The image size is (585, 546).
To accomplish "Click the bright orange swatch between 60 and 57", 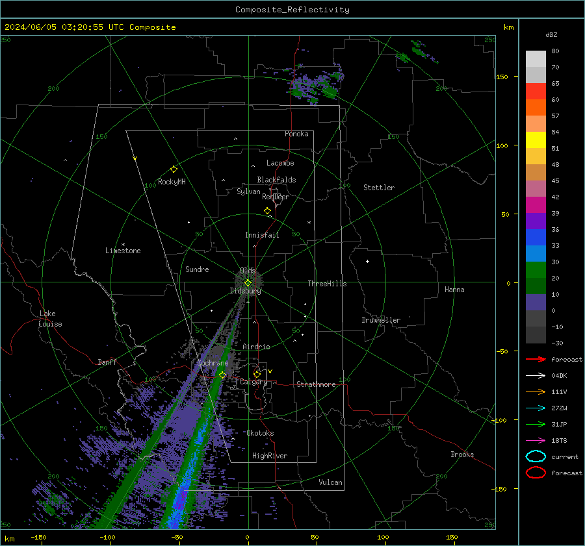I will 536,107.
